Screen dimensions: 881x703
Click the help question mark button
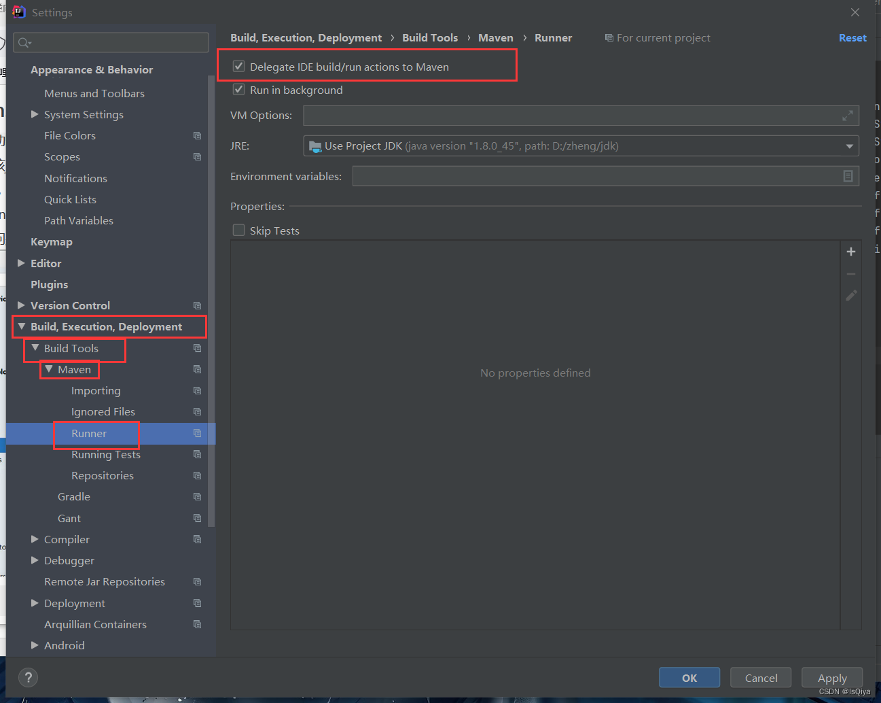click(28, 677)
